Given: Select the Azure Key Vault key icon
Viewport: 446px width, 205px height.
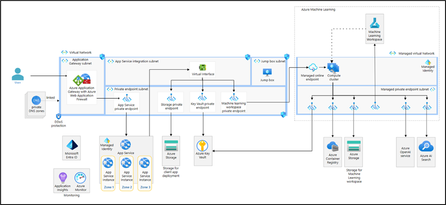Looking at the screenshot, I should pyautogui.click(x=203, y=146).
